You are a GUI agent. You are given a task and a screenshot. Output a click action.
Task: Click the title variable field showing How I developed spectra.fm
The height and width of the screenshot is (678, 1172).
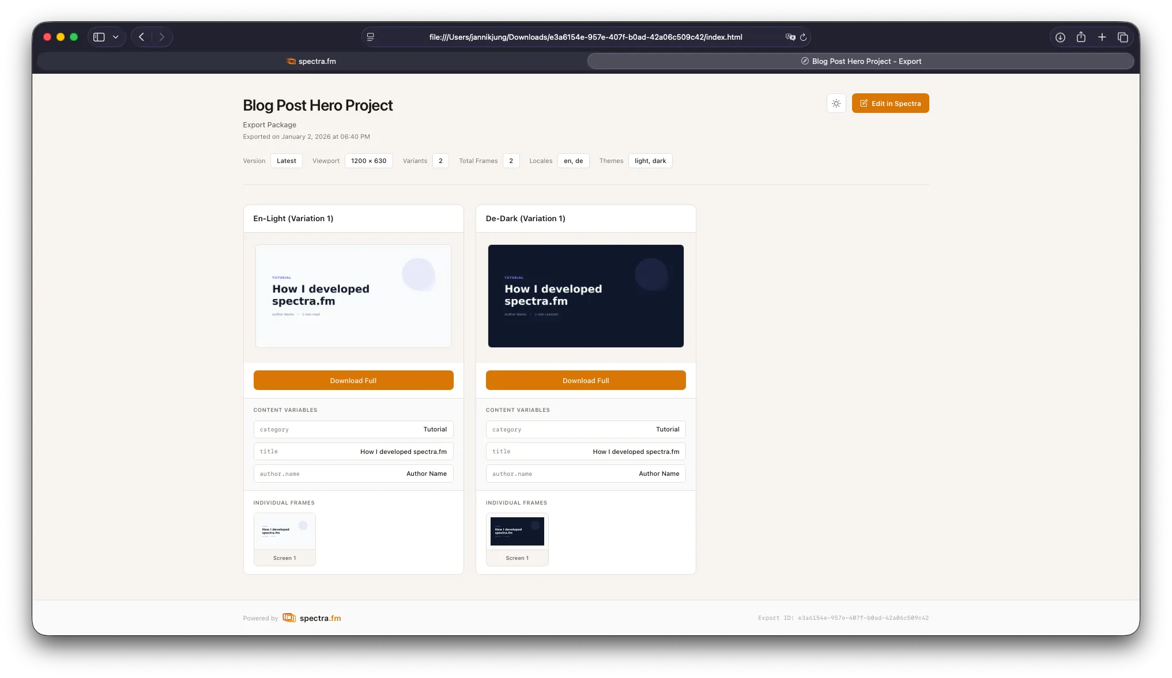click(x=353, y=452)
